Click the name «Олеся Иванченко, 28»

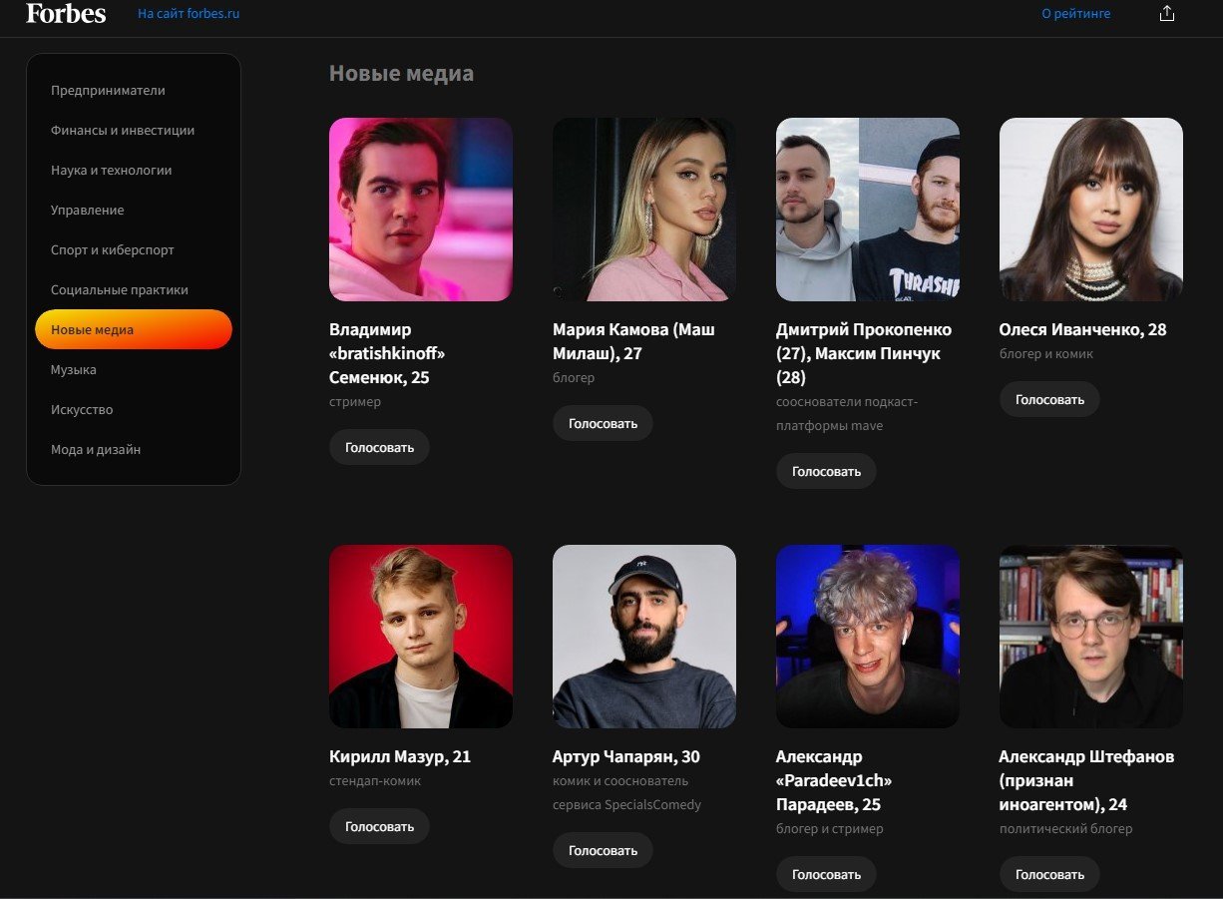coord(1082,329)
